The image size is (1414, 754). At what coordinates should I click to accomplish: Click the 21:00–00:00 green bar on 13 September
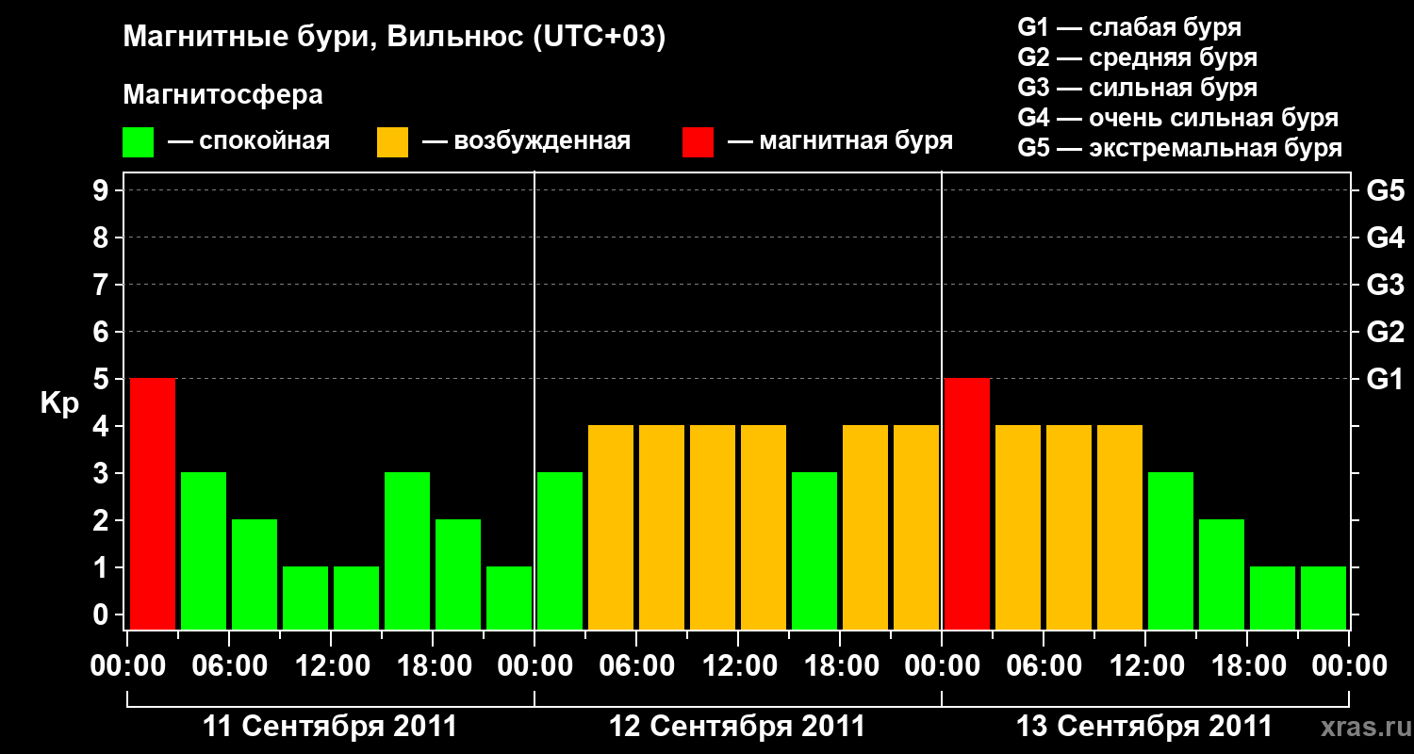coord(1324,598)
